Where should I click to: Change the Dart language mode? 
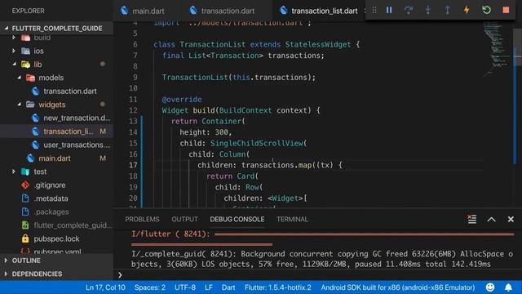click(x=228, y=287)
